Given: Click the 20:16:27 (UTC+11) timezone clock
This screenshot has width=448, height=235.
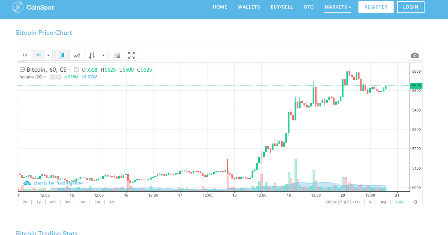Looking at the screenshot, I should (343, 202).
